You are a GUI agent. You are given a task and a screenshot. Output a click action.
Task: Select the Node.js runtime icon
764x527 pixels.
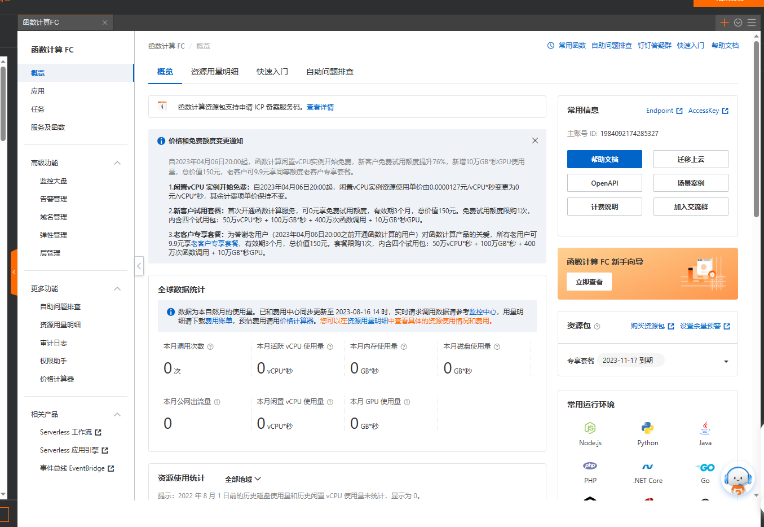pyautogui.click(x=590, y=428)
